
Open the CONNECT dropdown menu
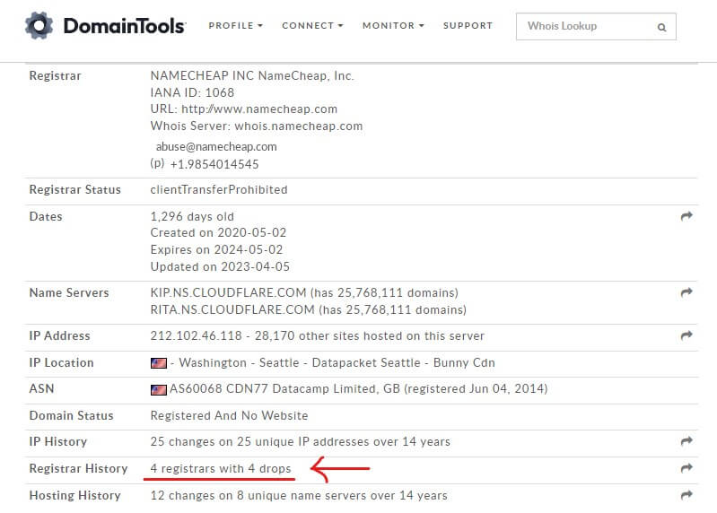(312, 26)
